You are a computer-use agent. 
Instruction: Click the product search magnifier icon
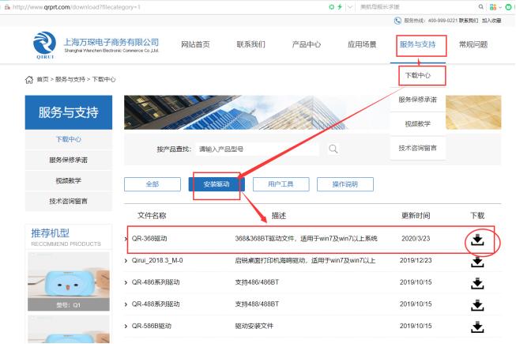pos(333,149)
